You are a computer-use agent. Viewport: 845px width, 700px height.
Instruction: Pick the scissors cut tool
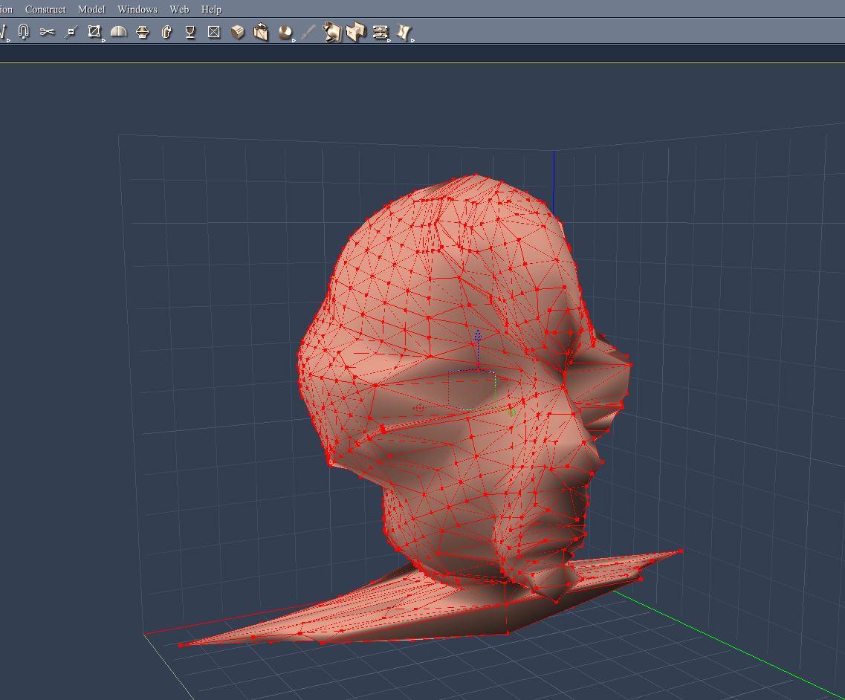pos(47,33)
